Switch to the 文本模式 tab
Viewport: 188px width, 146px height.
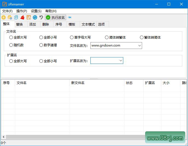(88, 24)
